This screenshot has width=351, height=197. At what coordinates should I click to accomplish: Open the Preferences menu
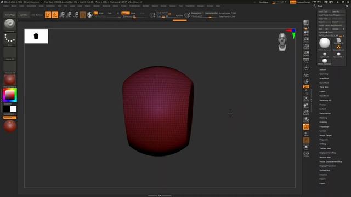click(x=134, y=6)
